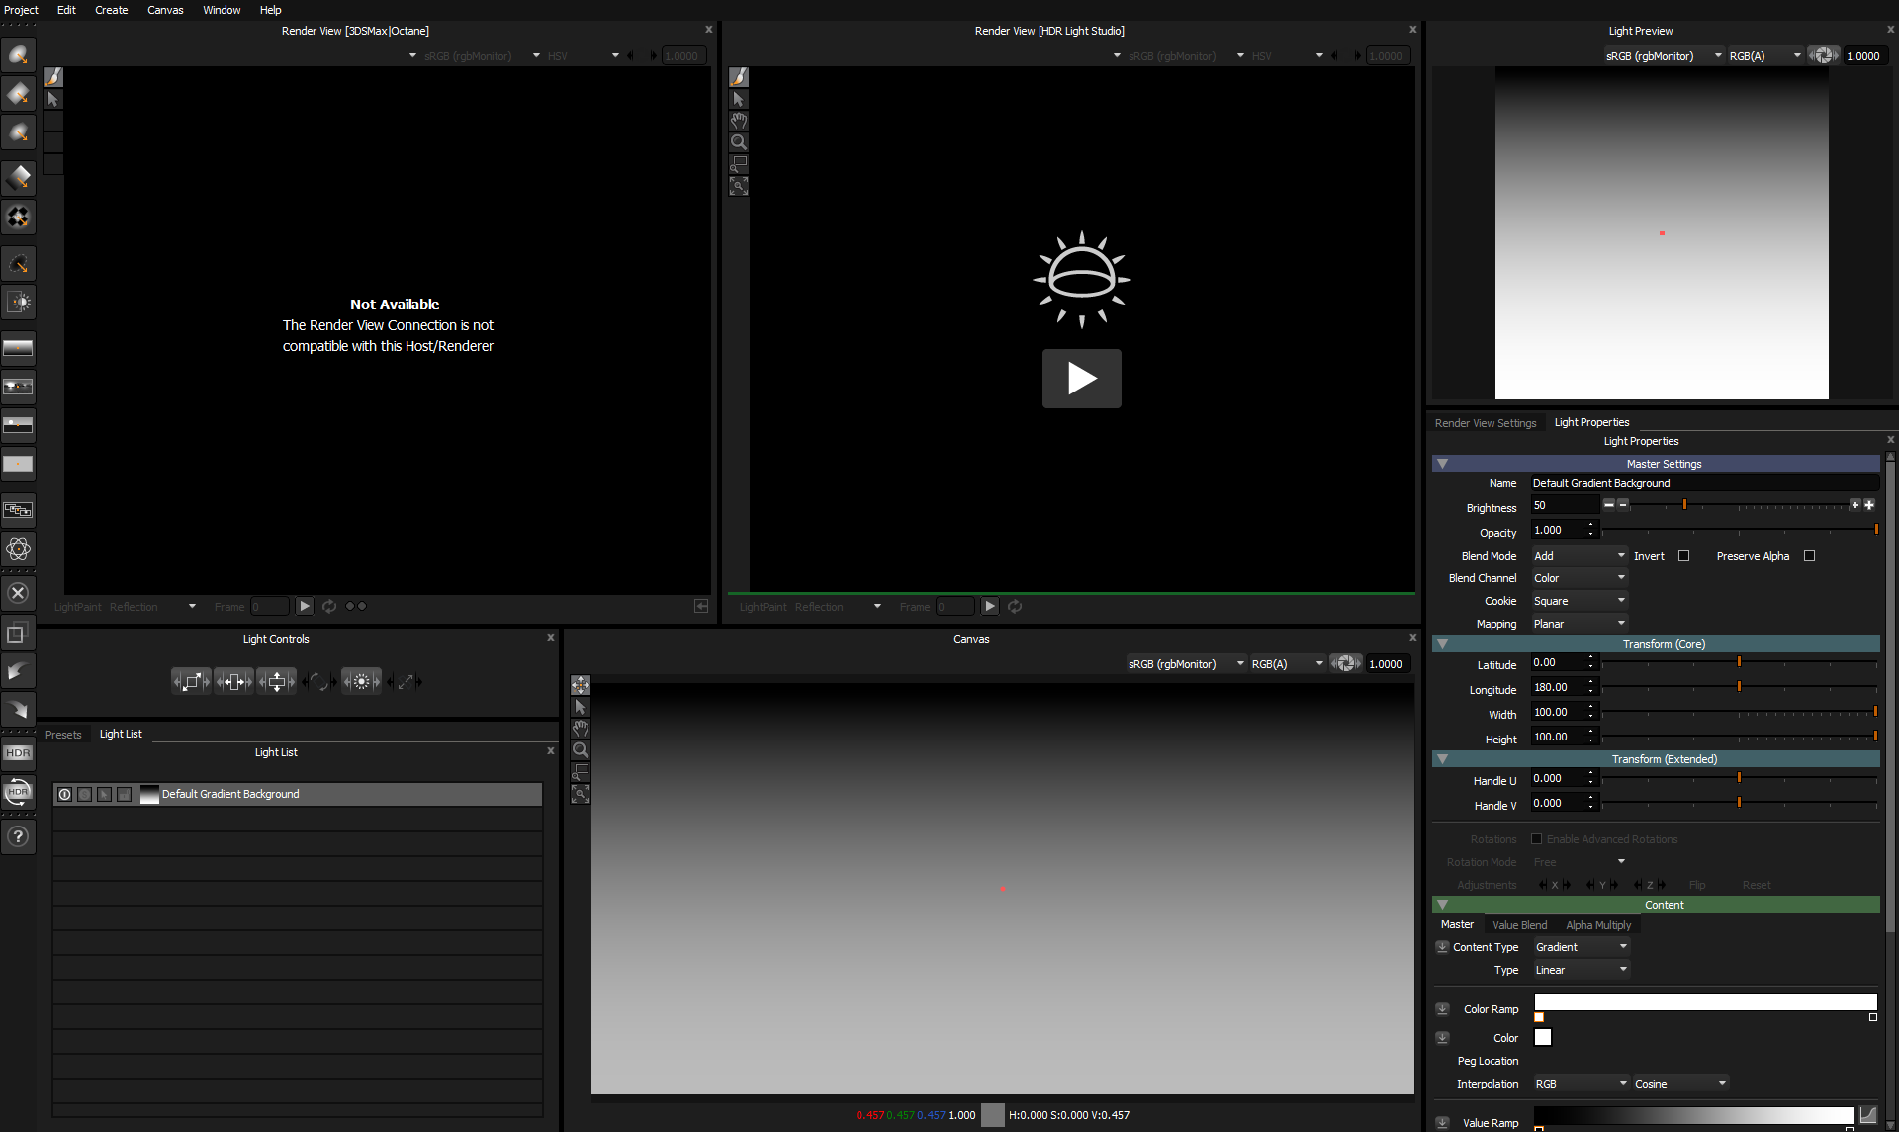Select the rotate tool in Light Controls toolbar
This screenshot has height=1132, width=1899.
click(320, 680)
